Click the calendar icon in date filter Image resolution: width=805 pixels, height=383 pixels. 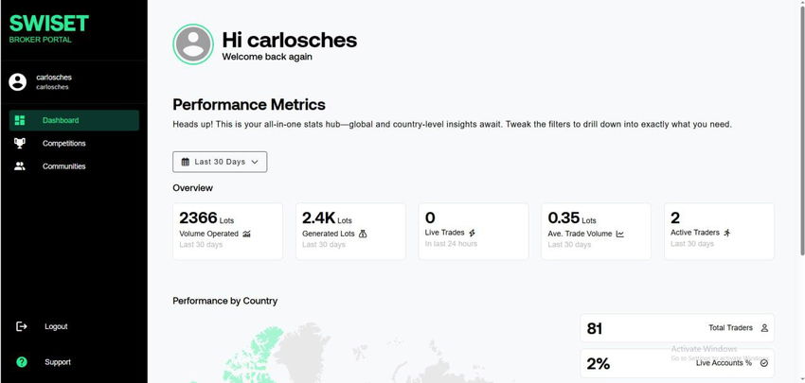click(186, 162)
